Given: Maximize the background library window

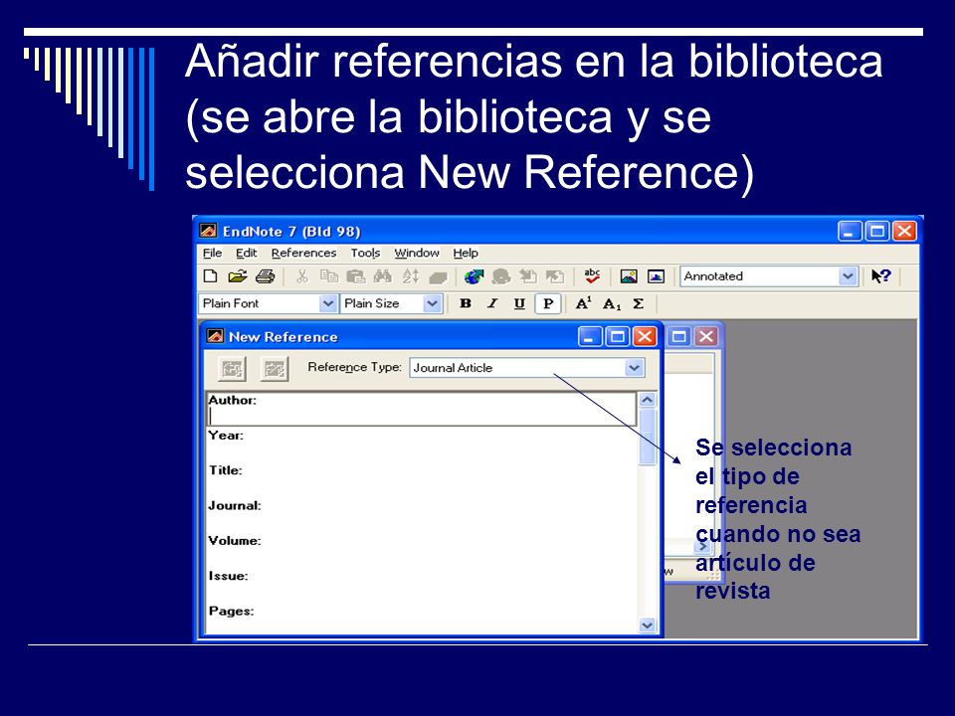Looking at the screenshot, I should tap(679, 337).
